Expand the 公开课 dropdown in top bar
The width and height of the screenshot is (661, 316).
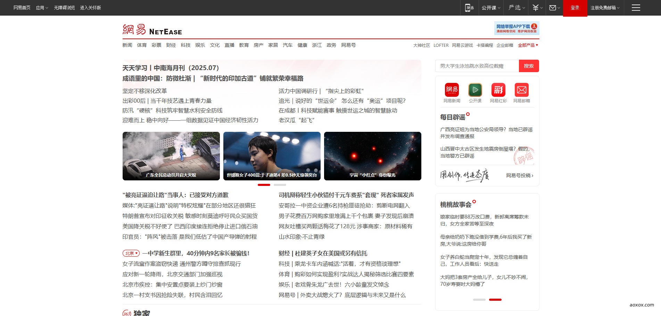pos(491,8)
